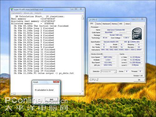Image resolution: width=156 pixels, height=117 pixels.
Task: Open the Processor #1 selection dropdown
Action: pos(109,71)
